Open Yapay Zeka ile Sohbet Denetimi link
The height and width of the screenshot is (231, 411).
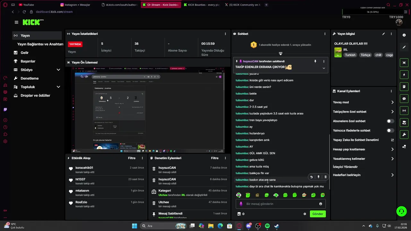[363, 140]
